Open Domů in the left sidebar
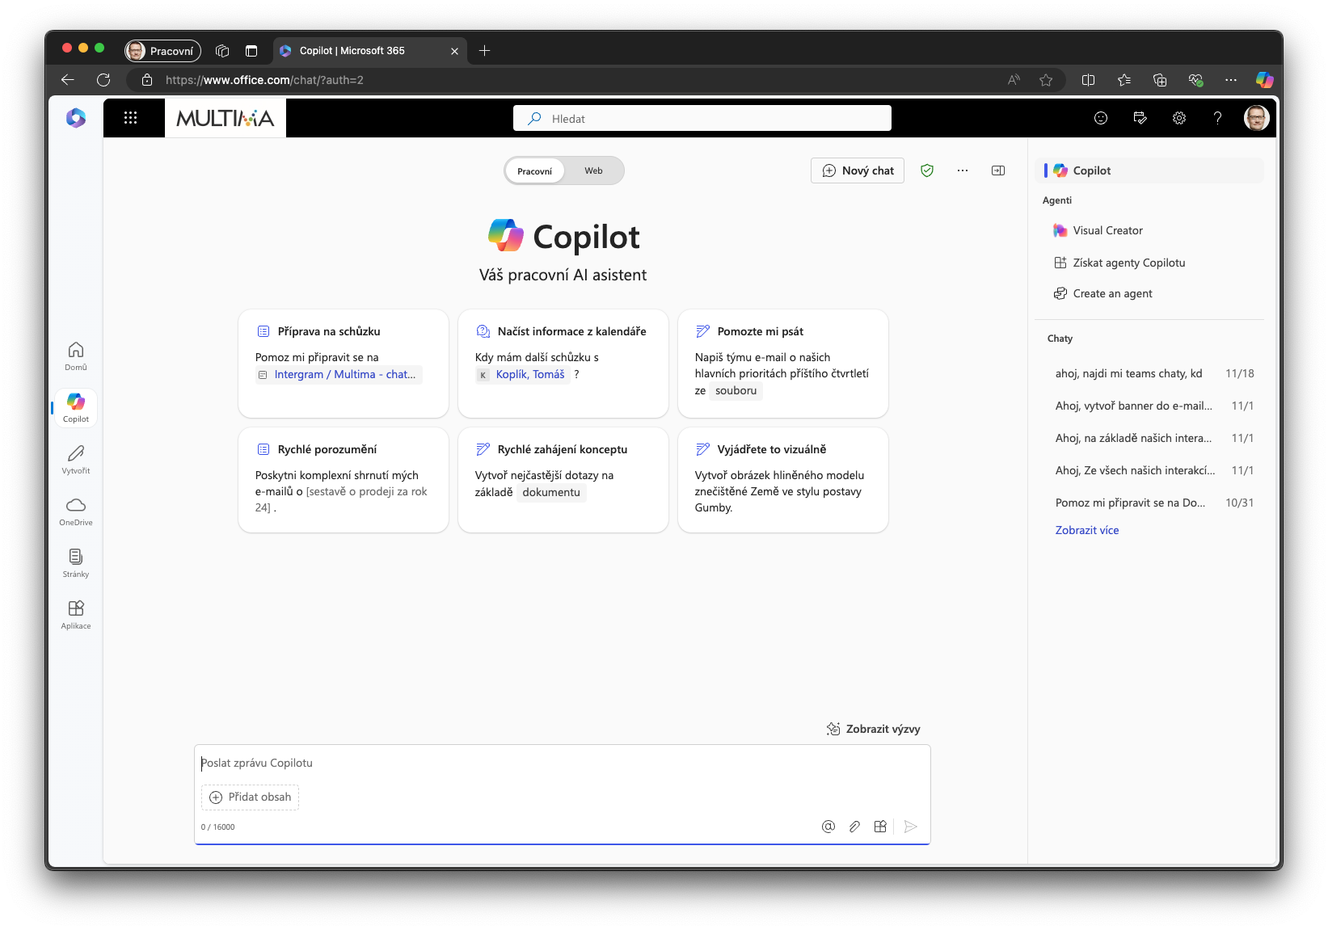Image resolution: width=1328 pixels, height=930 pixels. tap(76, 356)
